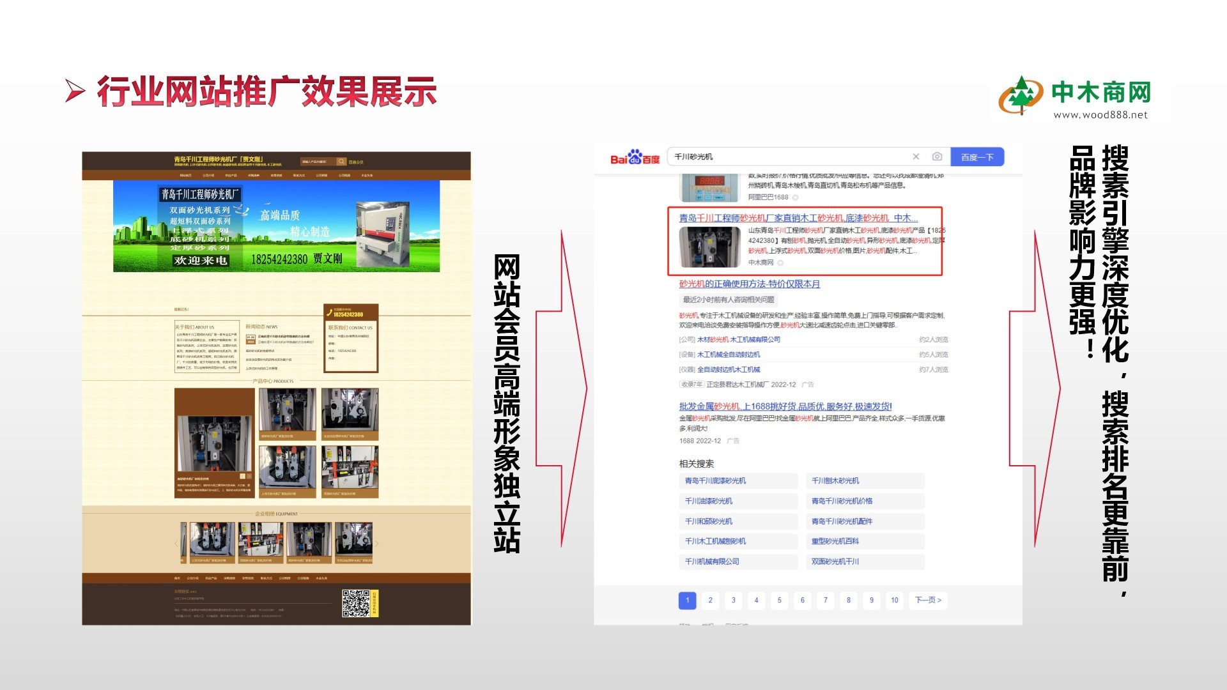Image resolution: width=1227 pixels, height=690 pixels.
Task: Open the 砂光机的正确使用方法 ad link
Action: (749, 284)
